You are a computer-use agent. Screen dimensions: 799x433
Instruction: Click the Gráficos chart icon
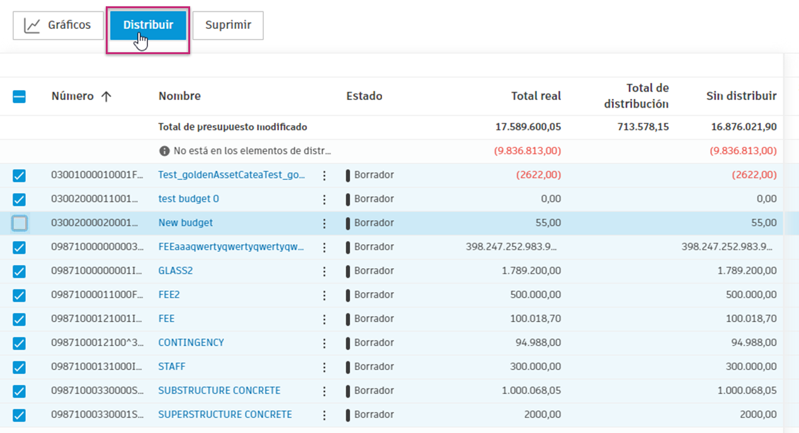tap(32, 25)
